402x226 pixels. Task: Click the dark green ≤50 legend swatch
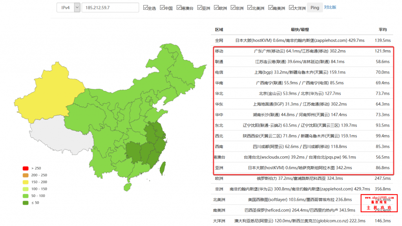(x=26, y=202)
